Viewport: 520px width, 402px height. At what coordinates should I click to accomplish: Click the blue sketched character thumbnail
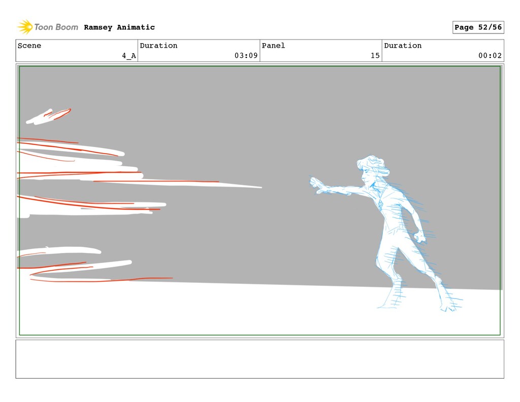[386, 234]
